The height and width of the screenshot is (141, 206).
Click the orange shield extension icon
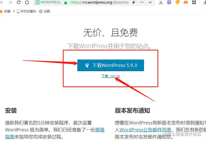[x=177, y=2]
